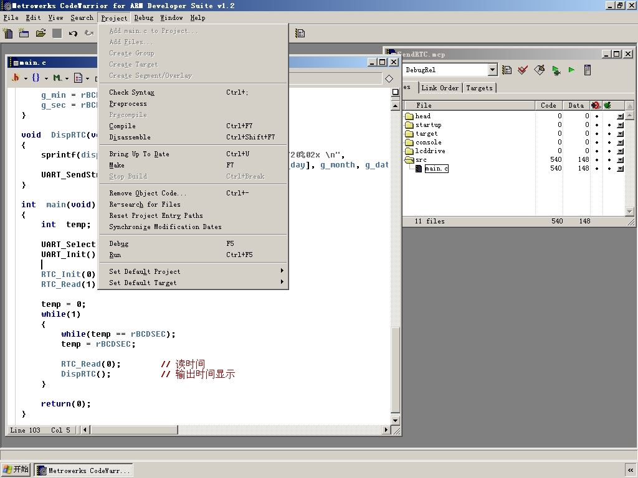Screen dimensions: 638x478
Task: Click the green Run arrow icon
Action: pos(571,70)
